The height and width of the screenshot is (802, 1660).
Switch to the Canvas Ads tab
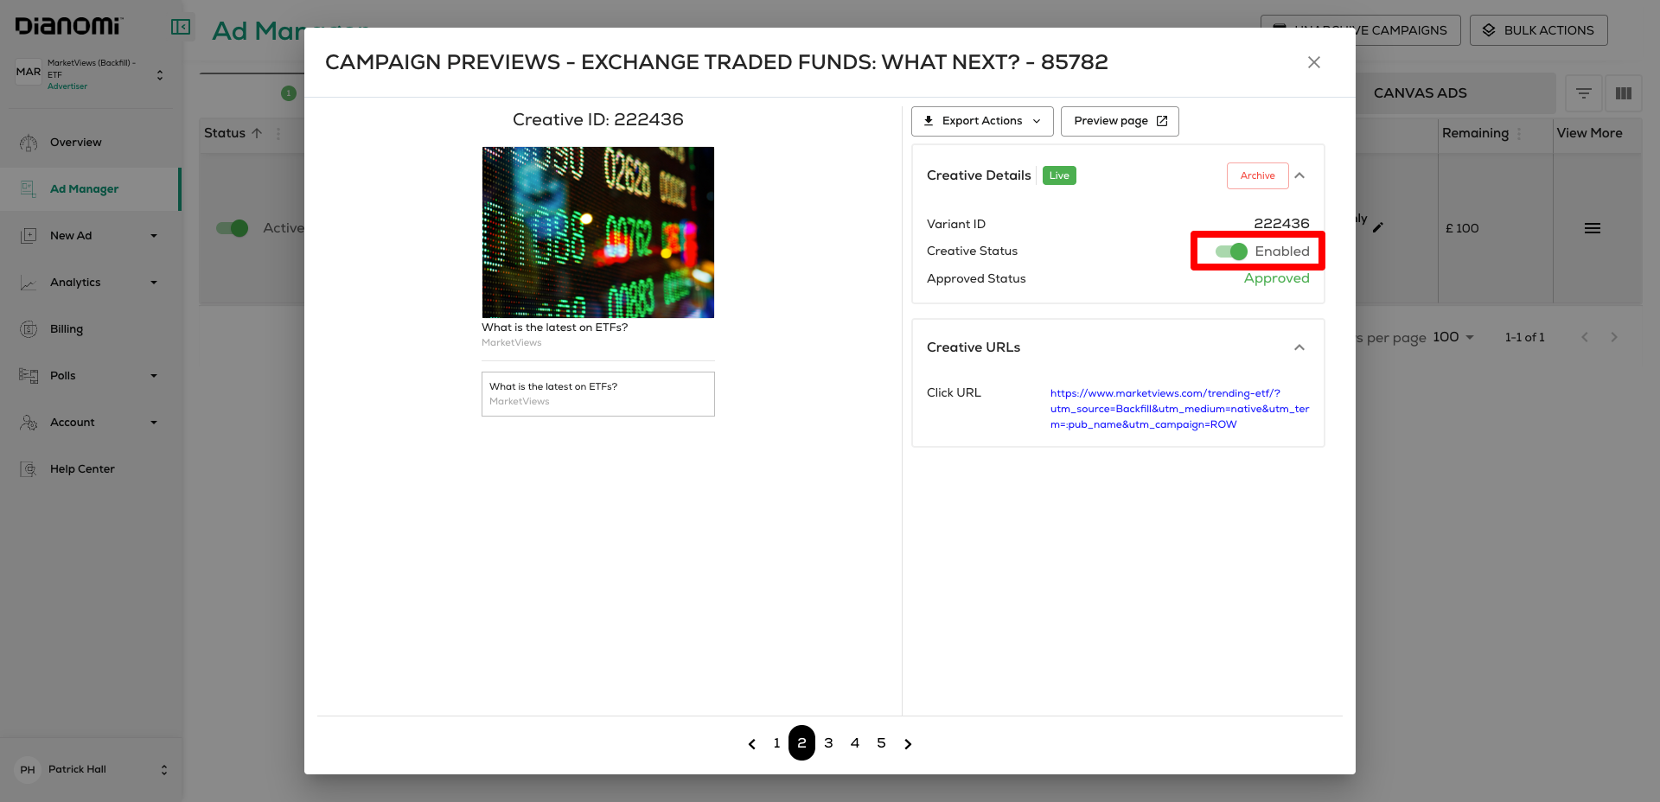tap(1421, 93)
